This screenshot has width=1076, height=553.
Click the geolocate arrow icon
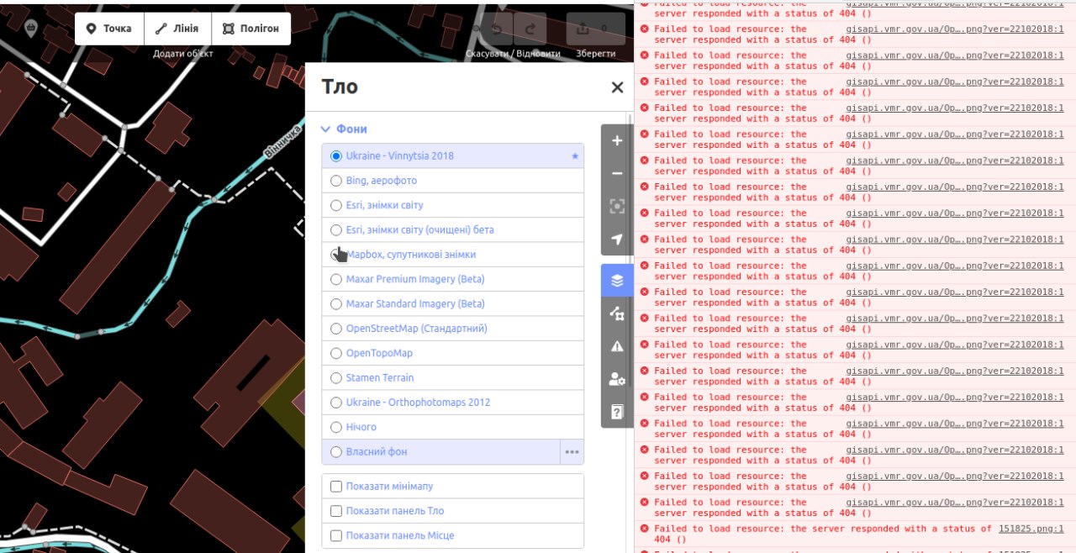click(x=617, y=240)
